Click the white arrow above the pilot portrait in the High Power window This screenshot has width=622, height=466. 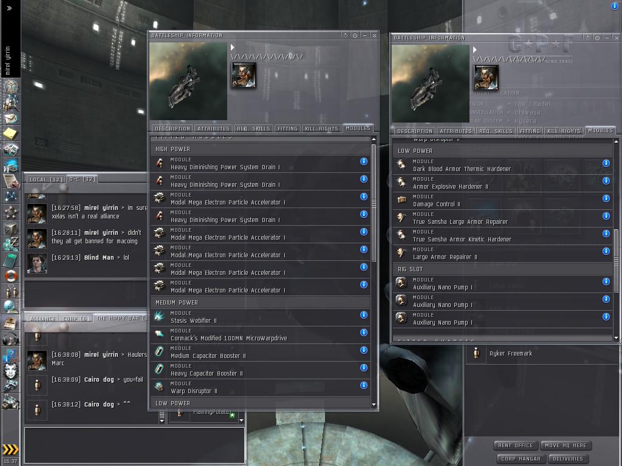233,47
